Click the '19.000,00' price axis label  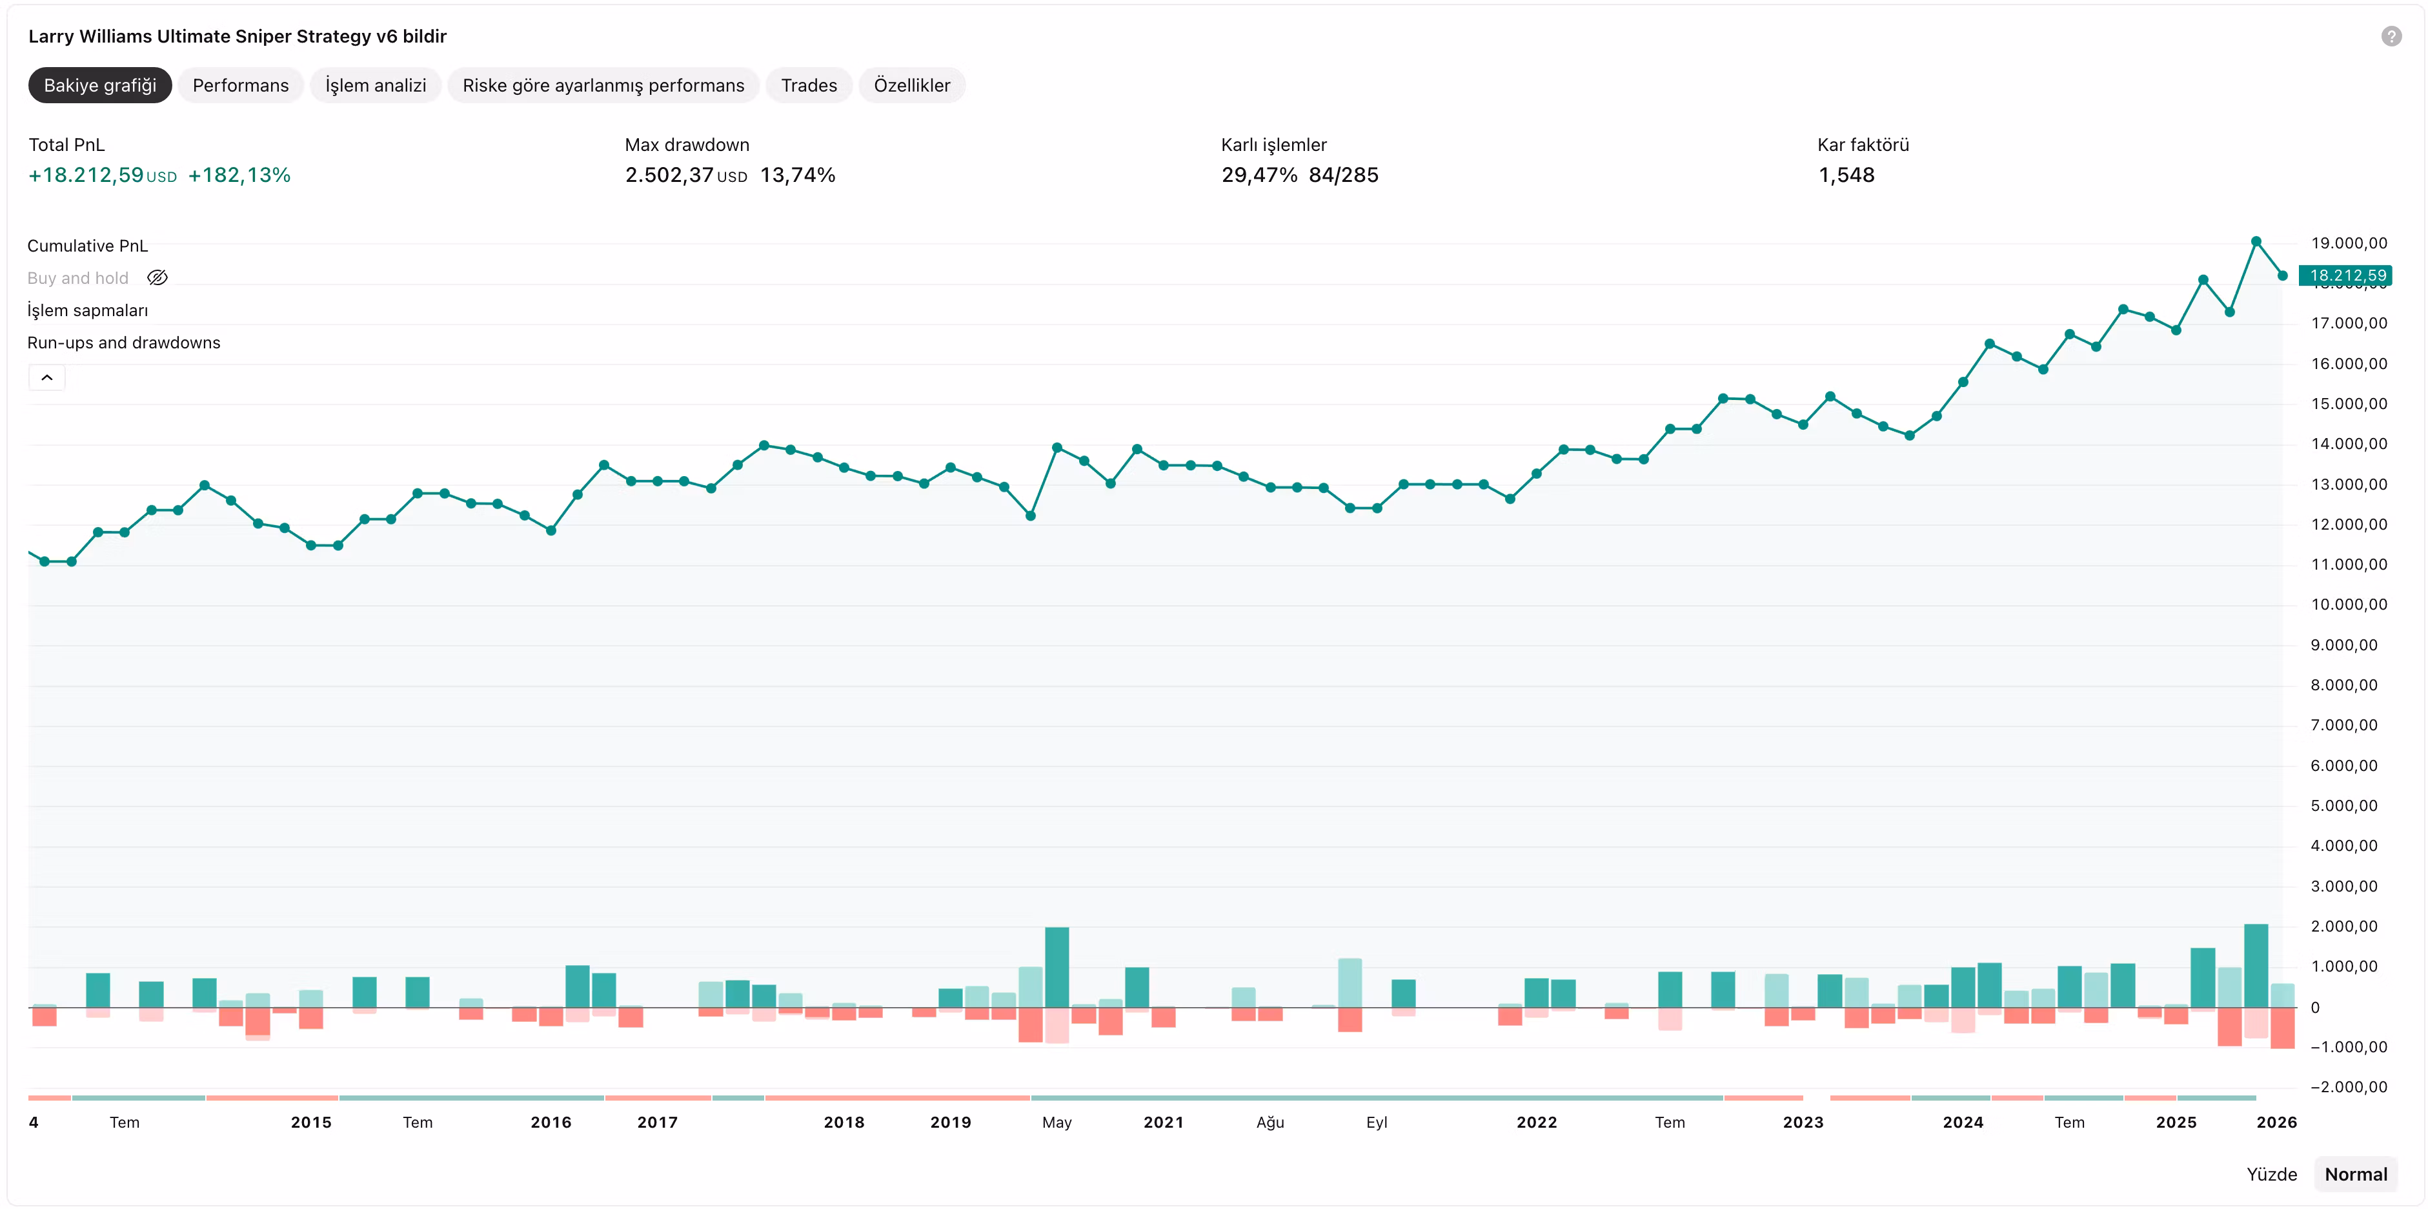(x=2349, y=243)
